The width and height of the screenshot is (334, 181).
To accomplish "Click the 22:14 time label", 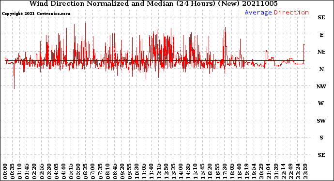I will (x=283, y=171).
